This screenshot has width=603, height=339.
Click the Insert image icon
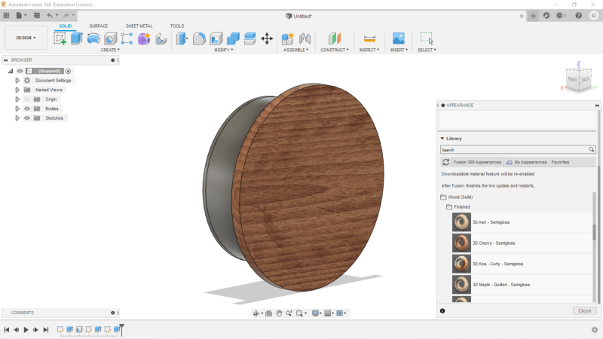click(399, 38)
